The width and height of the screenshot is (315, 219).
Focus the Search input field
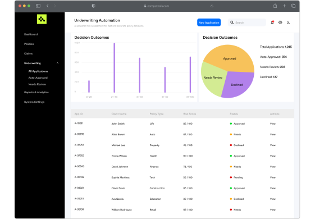247,22
